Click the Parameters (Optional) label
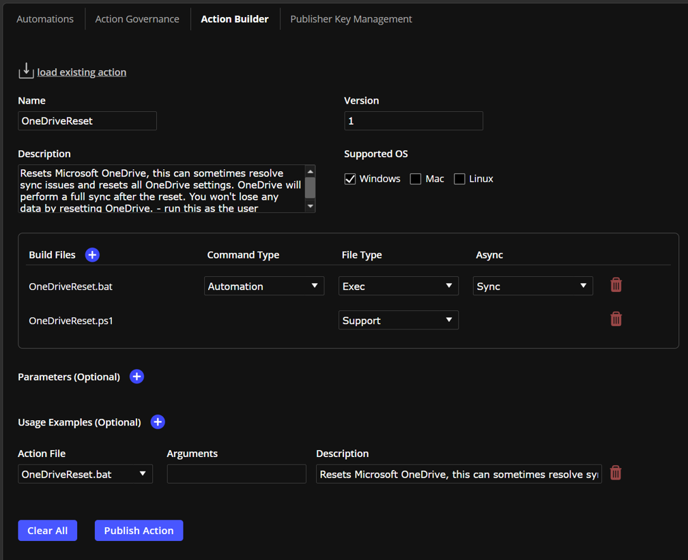Screen dimensions: 688x560 point(69,377)
